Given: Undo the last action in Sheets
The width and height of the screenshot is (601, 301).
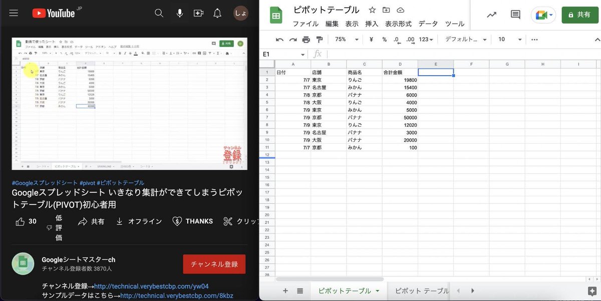Looking at the screenshot, I should (279, 40).
